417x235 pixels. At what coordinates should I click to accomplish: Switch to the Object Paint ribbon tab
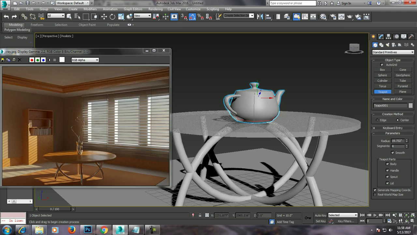pos(87,25)
